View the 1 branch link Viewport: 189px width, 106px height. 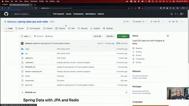coord(39,36)
